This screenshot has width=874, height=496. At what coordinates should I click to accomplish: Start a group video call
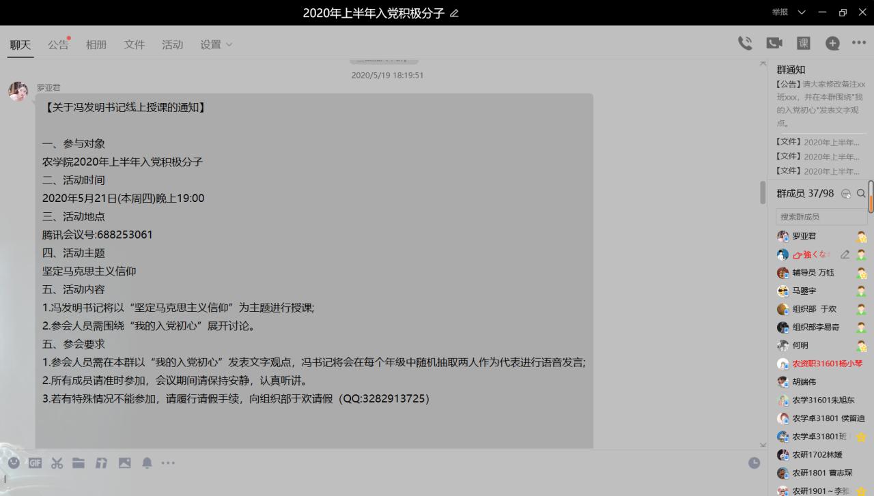[x=774, y=42]
